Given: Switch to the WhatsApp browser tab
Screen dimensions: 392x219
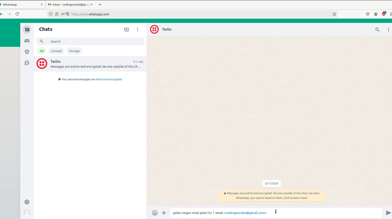Looking at the screenshot, I should pyautogui.click(x=19, y=4).
